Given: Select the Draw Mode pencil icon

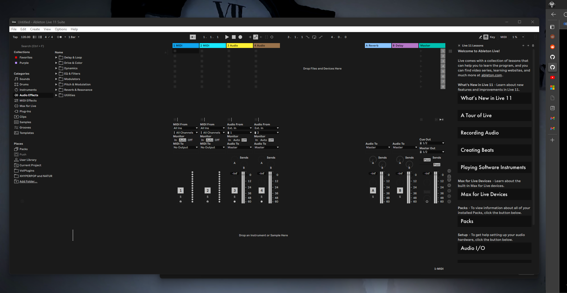Looking at the screenshot, I should (x=481, y=37).
